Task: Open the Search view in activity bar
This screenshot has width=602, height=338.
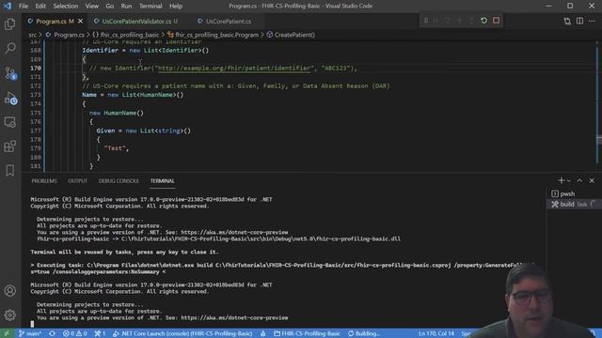Action: 10,48
